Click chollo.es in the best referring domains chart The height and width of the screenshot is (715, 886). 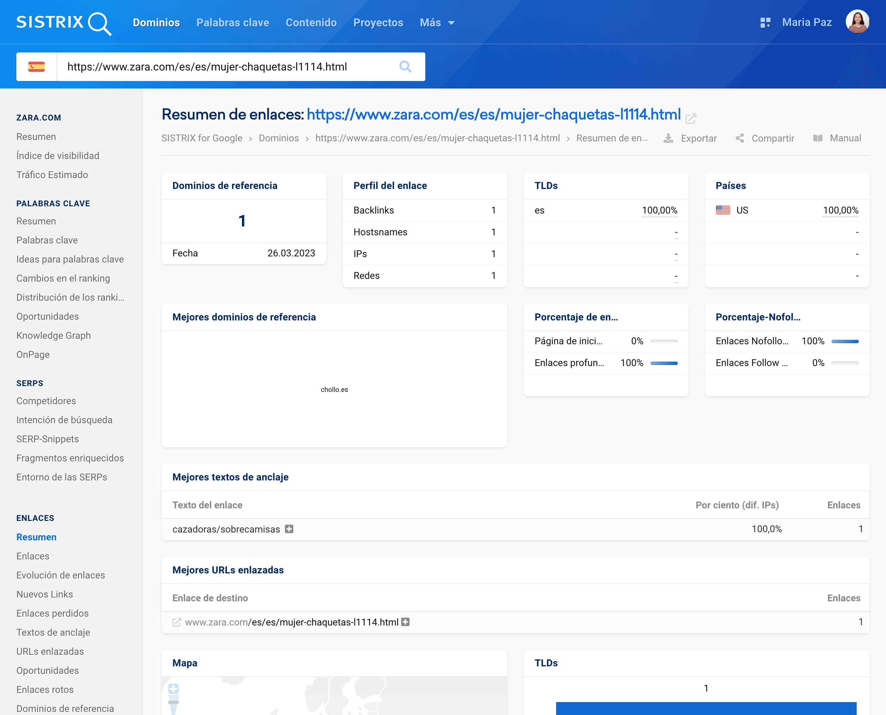point(334,390)
